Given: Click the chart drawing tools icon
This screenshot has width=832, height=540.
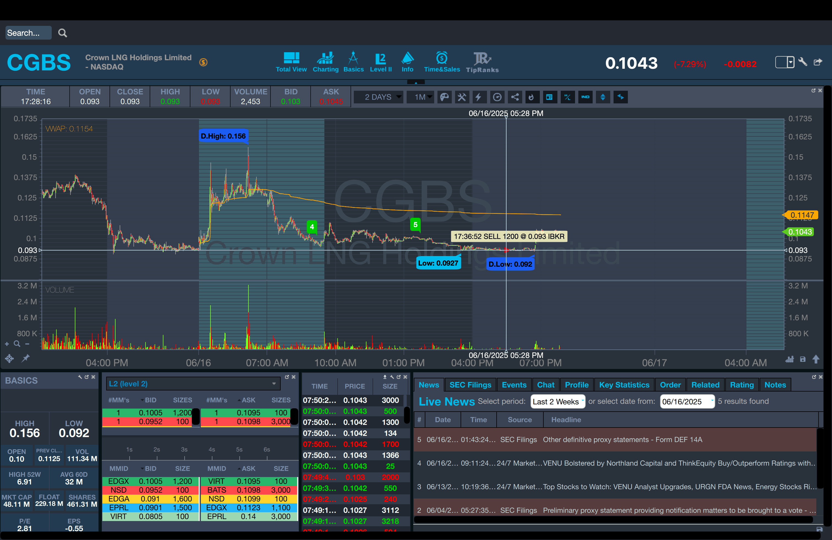Looking at the screenshot, I should [x=462, y=97].
